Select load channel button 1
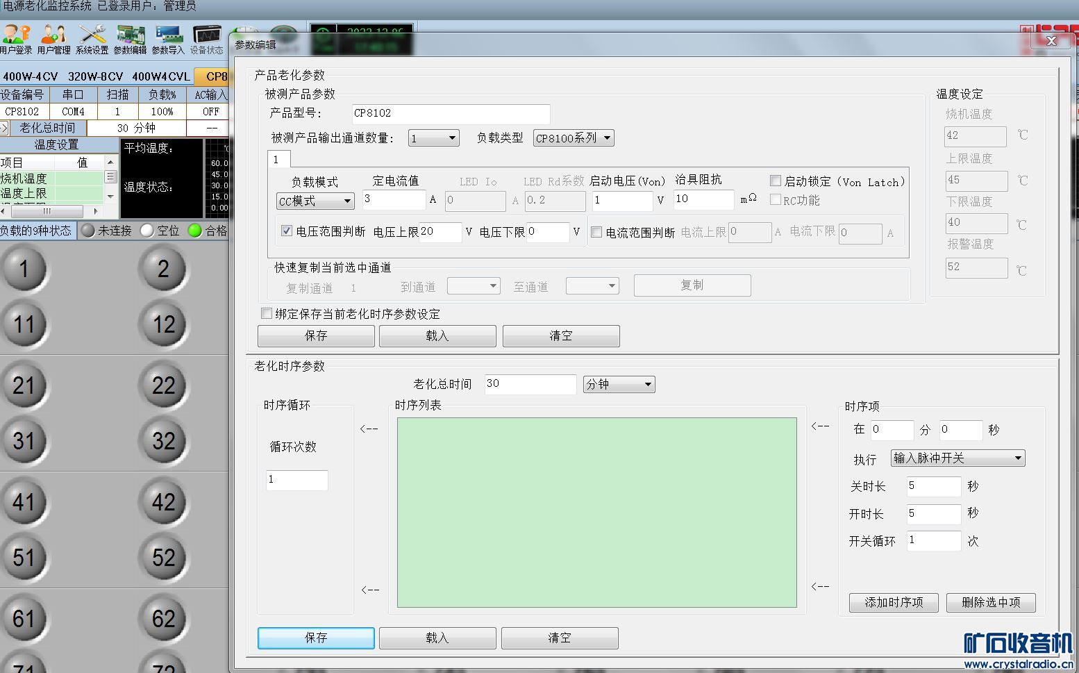This screenshot has height=673, width=1079. (24, 269)
